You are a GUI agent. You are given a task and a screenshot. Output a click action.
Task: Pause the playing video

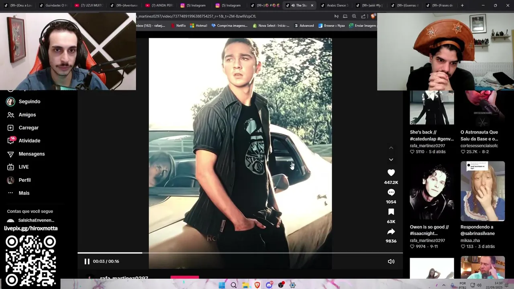(x=87, y=261)
